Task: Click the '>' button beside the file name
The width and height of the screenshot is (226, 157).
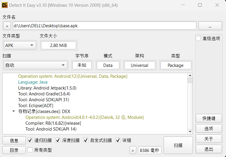Action: 7,26
